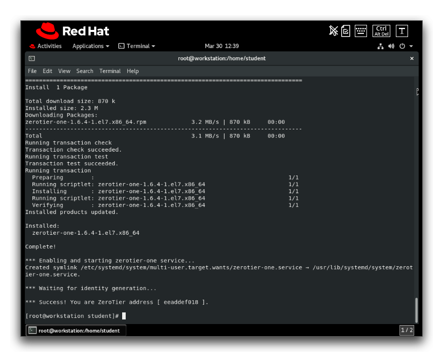The image size is (443, 357).
Task: Open the Activities overview
Action: click(46, 46)
